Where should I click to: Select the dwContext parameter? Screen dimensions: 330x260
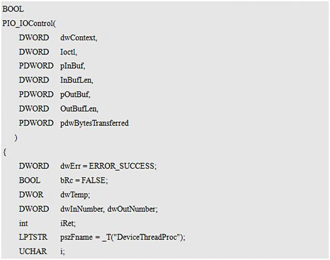(x=78, y=38)
